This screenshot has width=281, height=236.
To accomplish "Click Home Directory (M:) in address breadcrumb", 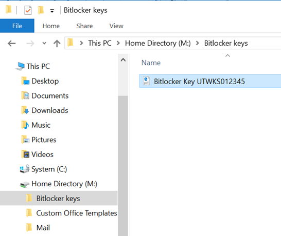I will [x=157, y=43].
